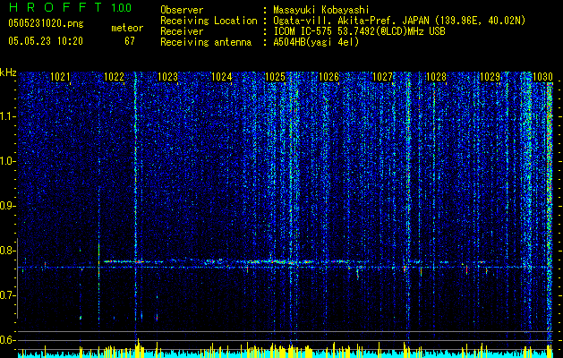Select the Ogata-vill. Akita-Pref. JAPAN location text
The height and width of the screenshot is (358, 563).
[x=399, y=21]
